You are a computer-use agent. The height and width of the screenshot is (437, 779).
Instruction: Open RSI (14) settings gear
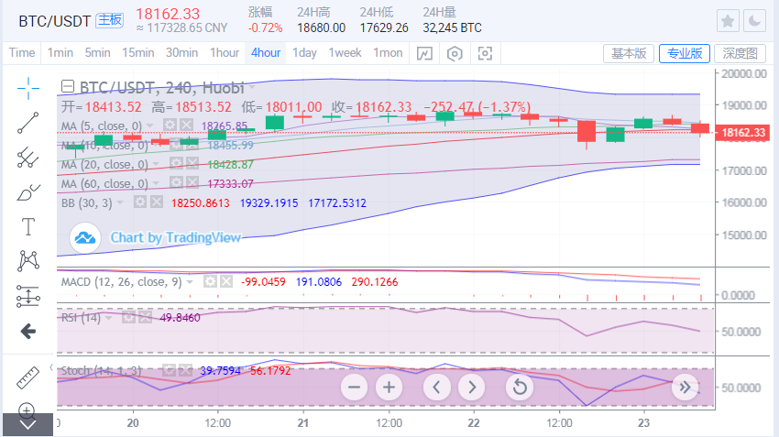[128, 317]
